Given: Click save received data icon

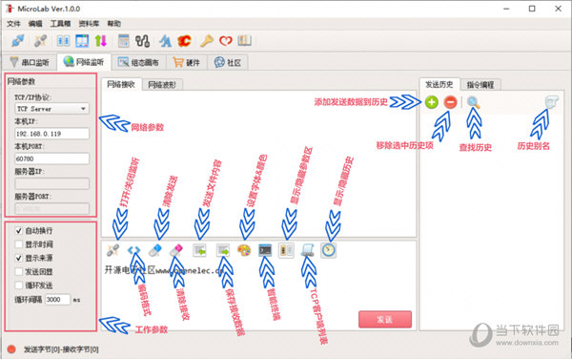Looking at the screenshot, I should click(223, 250).
